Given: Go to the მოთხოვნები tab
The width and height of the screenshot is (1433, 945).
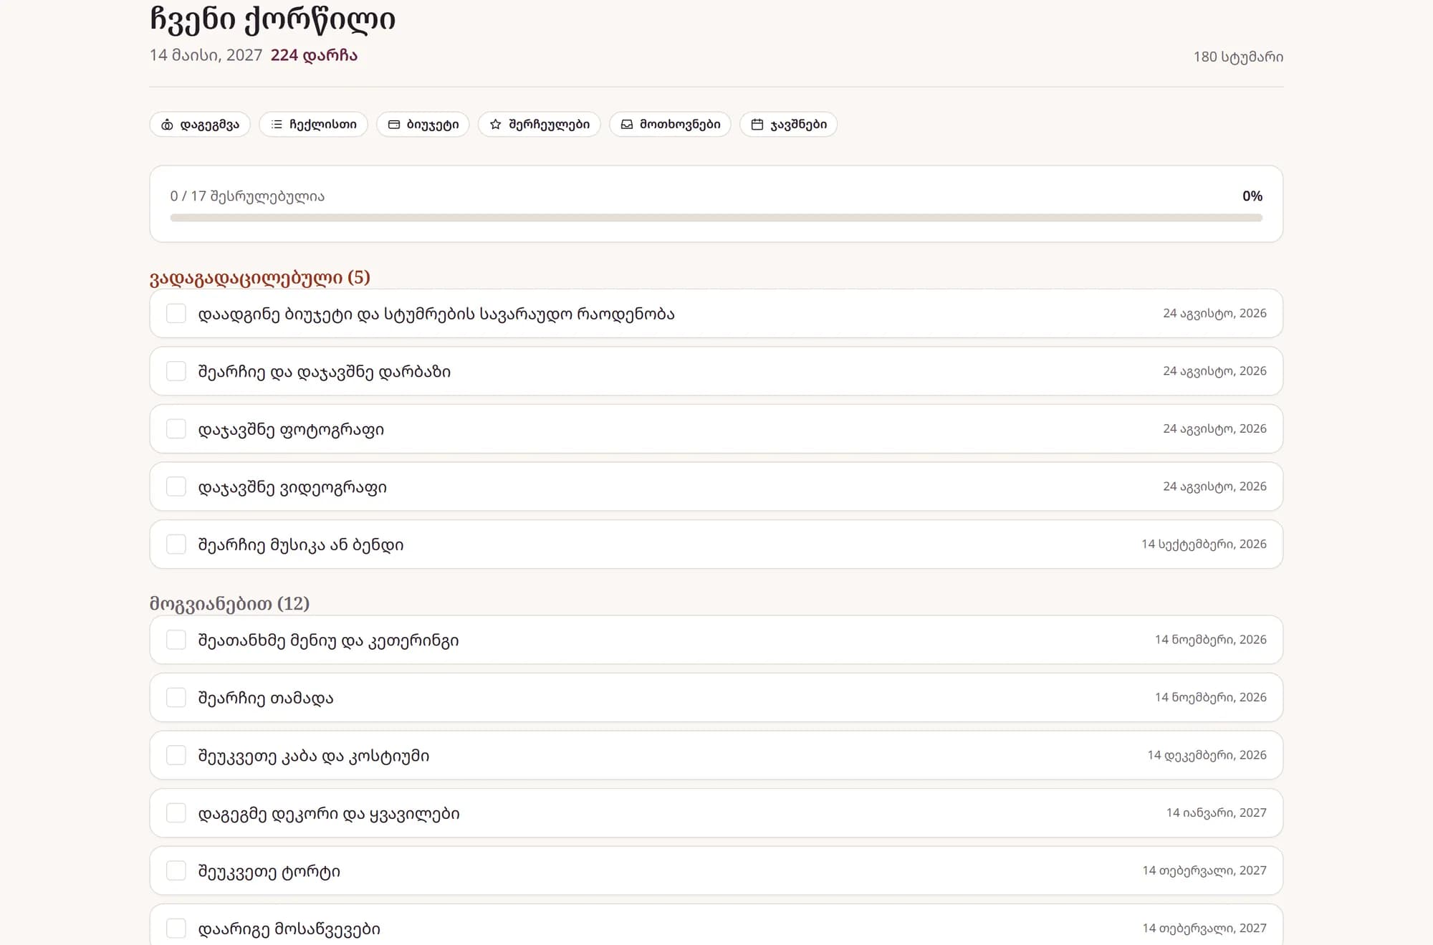Looking at the screenshot, I should coord(670,125).
